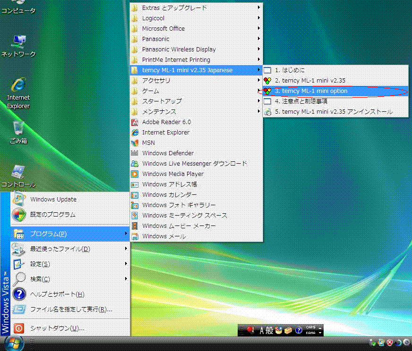Image resolution: width=412 pixels, height=351 pixels.
Task: Expand the アクセサリ submenu arrow
Action: (x=259, y=80)
